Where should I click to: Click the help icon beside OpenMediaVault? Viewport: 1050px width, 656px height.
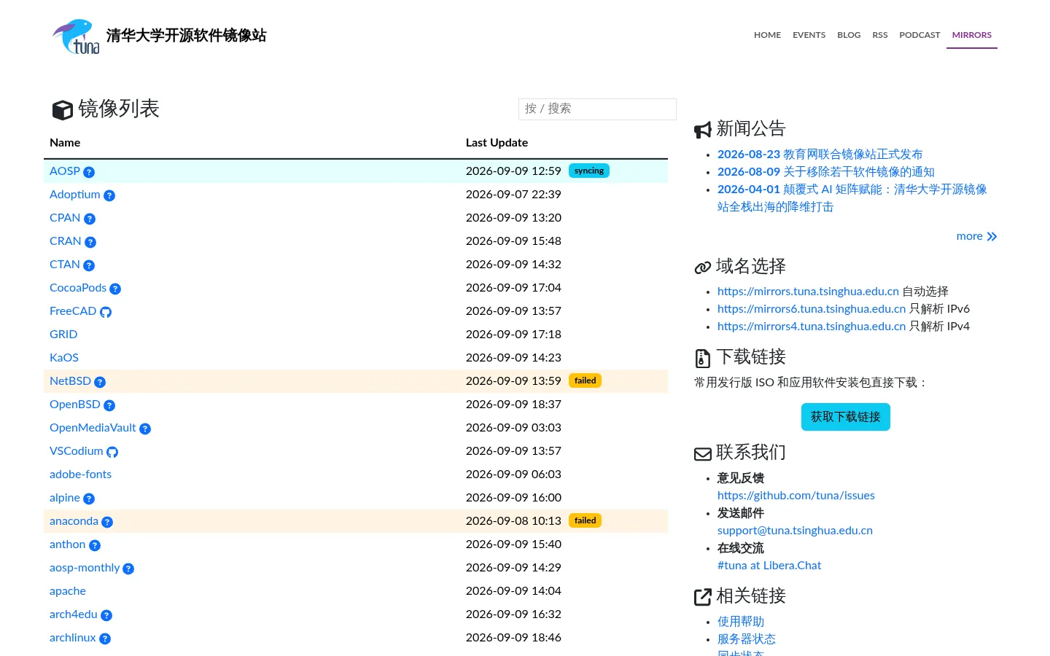tap(145, 429)
